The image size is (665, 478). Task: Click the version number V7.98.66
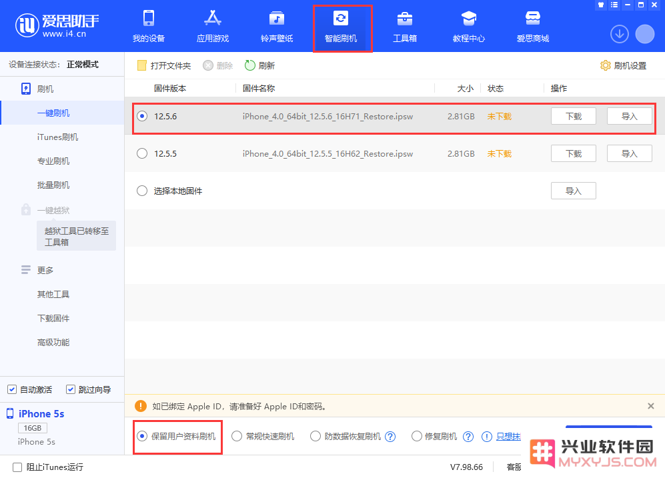[x=466, y=467]
